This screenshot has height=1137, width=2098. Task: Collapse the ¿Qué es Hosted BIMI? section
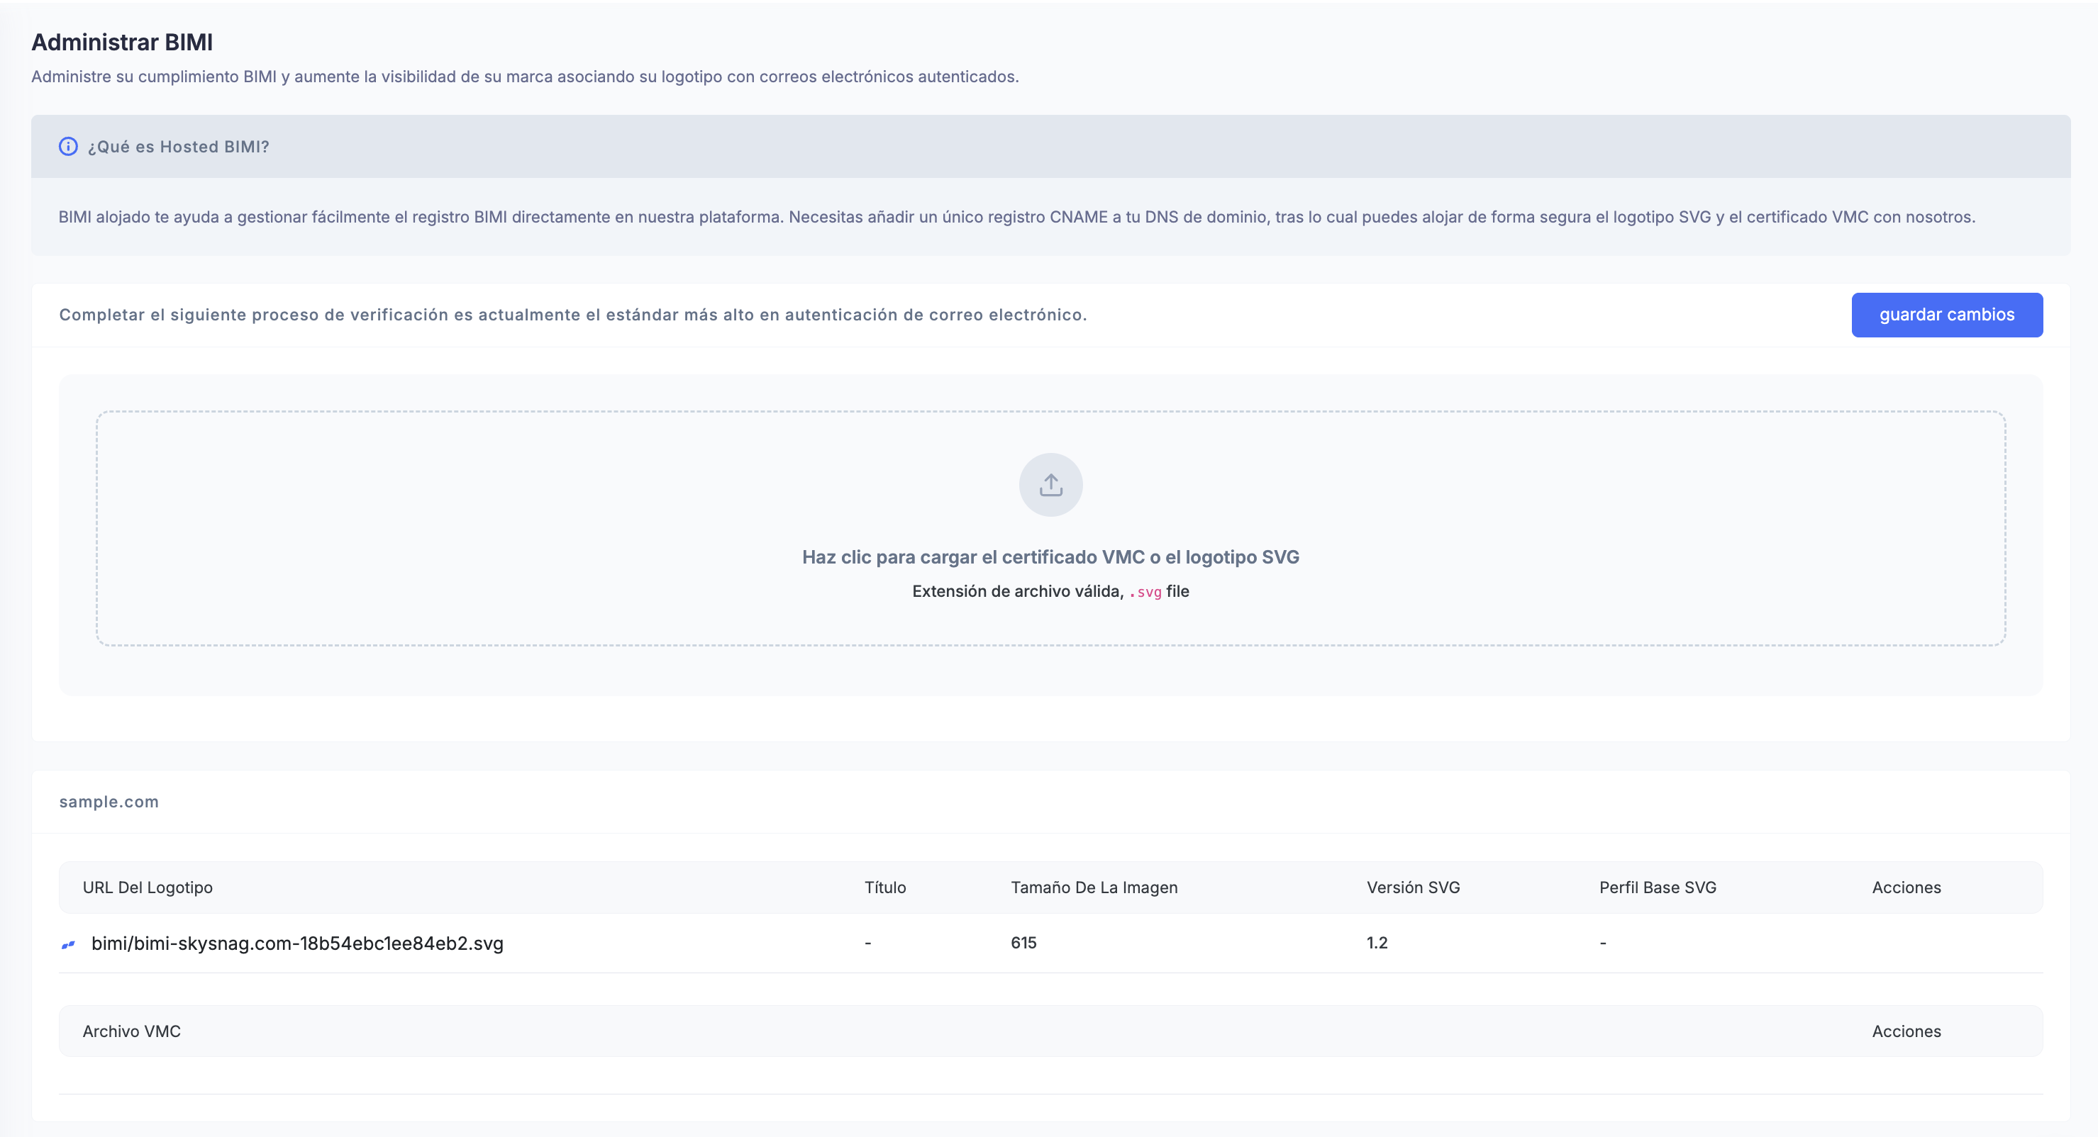point(179,147)
